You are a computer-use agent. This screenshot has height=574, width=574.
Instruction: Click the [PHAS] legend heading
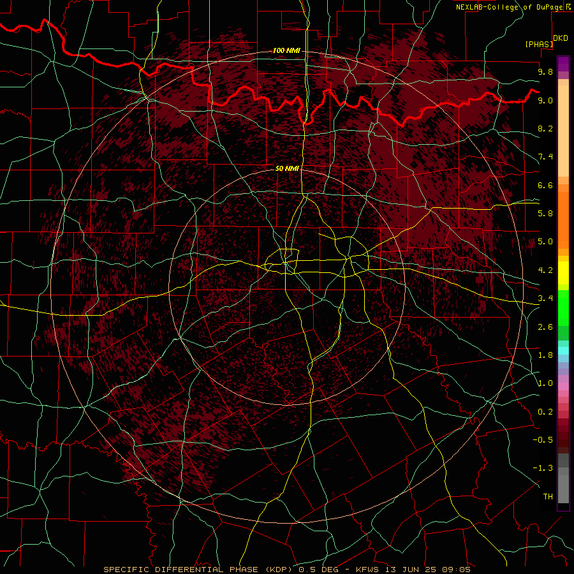[x=539, y=44]
